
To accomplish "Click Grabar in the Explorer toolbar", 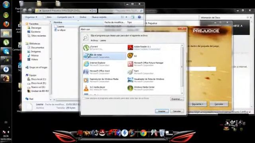I will tap(83, 17).
